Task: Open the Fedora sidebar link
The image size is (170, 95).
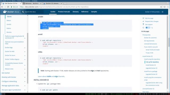Action: click(9, 28)
